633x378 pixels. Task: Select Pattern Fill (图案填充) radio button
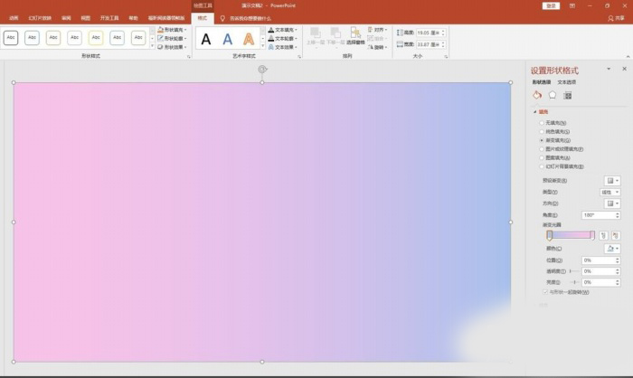(x=542, y=158)
